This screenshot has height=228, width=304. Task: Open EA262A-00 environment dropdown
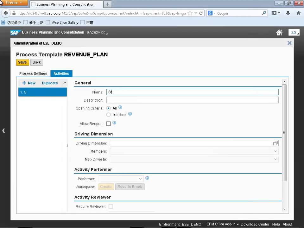tap(97, 33)
